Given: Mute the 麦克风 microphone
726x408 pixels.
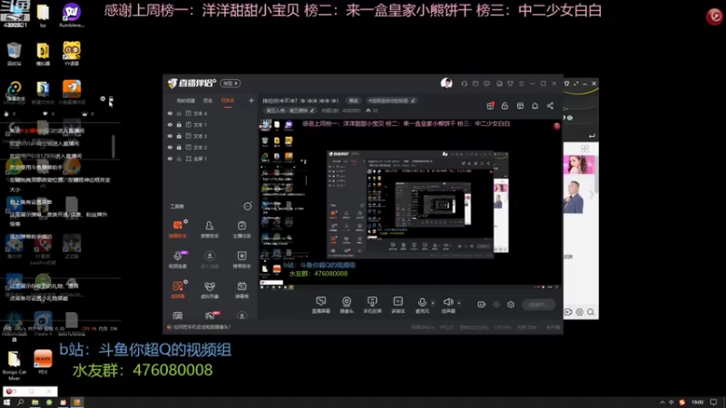Looking at the screenshot, I should point(422,305).
